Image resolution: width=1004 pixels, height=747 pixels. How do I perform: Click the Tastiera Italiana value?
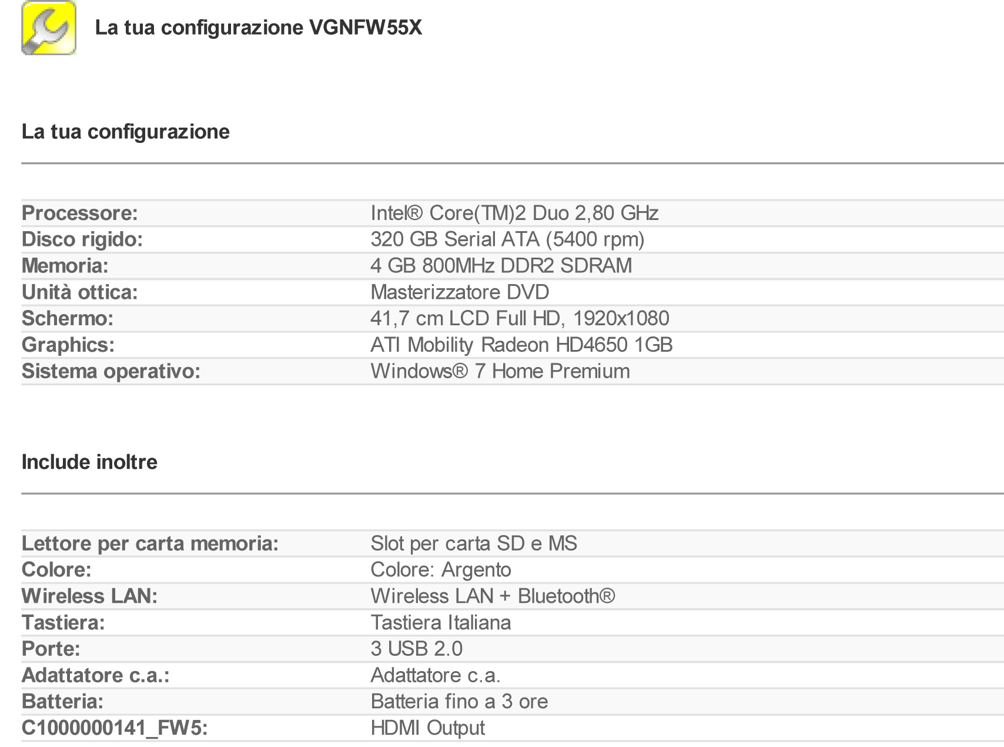440,622
